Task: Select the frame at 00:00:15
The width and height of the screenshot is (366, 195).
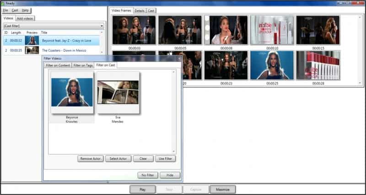Action: pos(318,30)
